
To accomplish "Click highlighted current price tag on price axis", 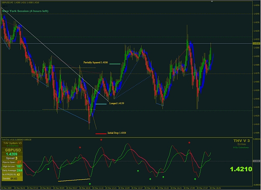I will (256, 43).
